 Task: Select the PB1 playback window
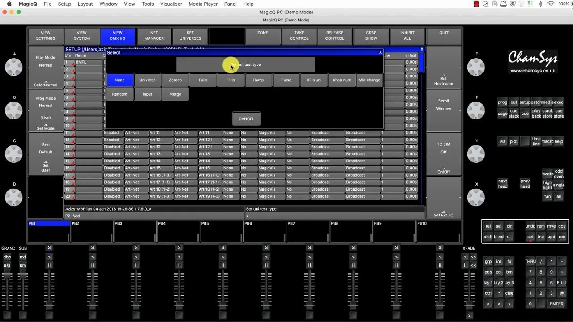pos(49,231)
